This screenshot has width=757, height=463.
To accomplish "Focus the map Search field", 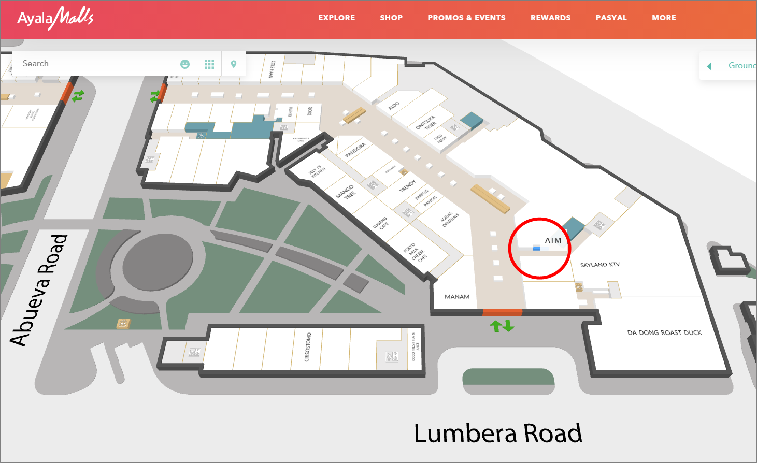I will pos(93,64).
